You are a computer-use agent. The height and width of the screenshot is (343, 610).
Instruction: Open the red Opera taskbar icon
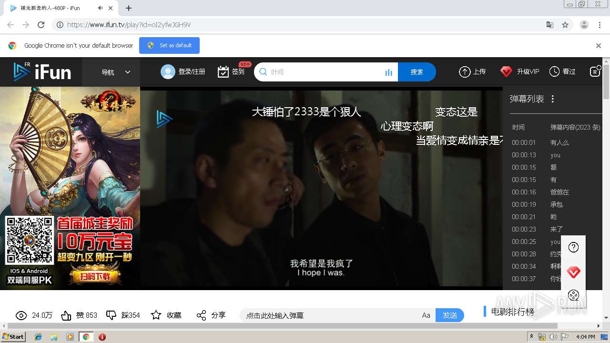(x=102, y=337)
